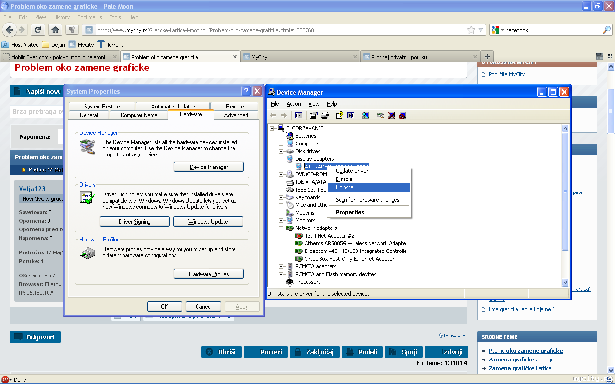Image resolution: width=615 pixels, height=384 pixels.
Task: Expand the Computer node in Device Manager
Action: coord(281,144)
